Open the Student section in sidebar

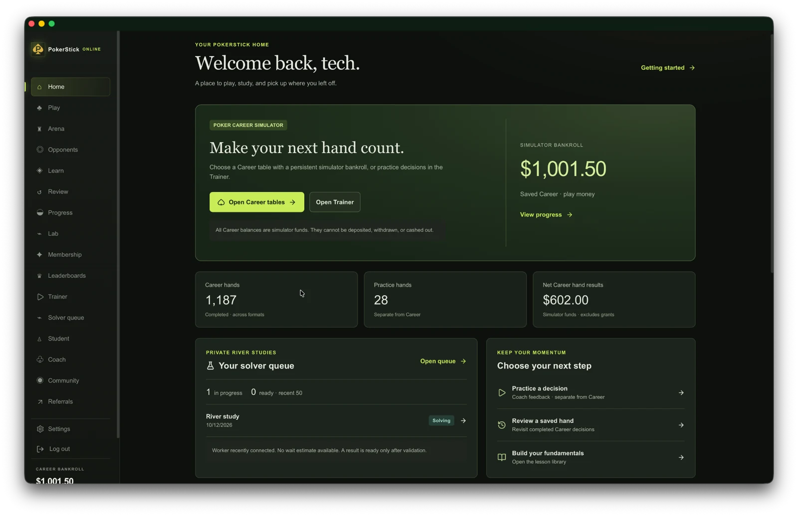(70, 339)
